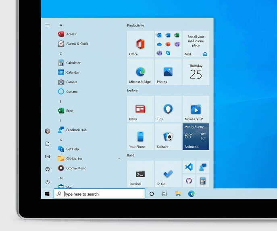277x231 pixels.
Task: Open the Your Phone tile
Action: (140, 137)
